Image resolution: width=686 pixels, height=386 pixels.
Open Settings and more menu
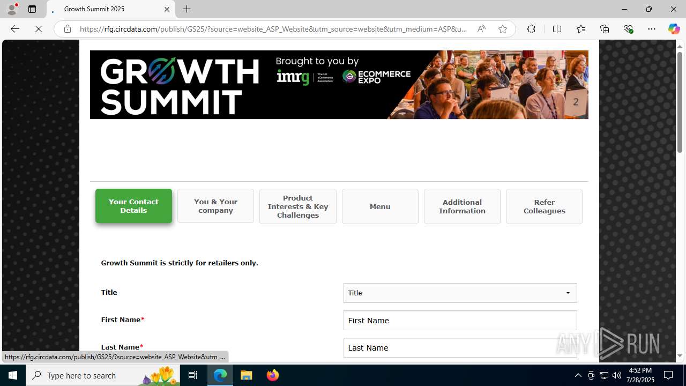pos(652,29)
